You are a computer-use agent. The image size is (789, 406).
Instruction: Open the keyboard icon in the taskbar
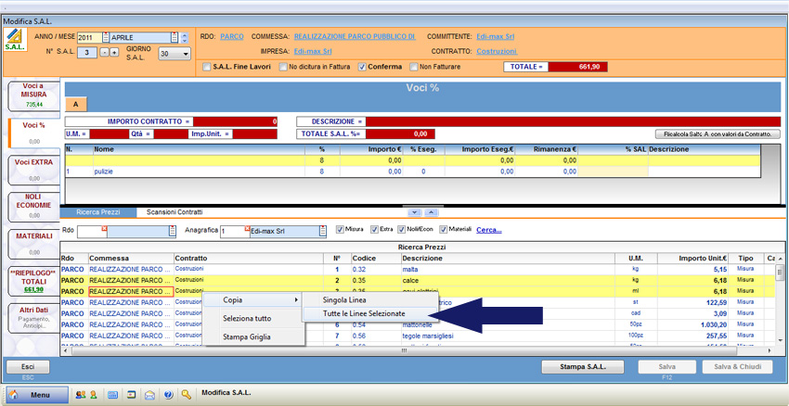tap(112, 394)
